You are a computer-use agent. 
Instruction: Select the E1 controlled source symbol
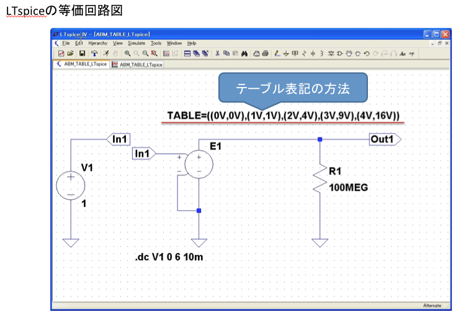pos(199,164)
